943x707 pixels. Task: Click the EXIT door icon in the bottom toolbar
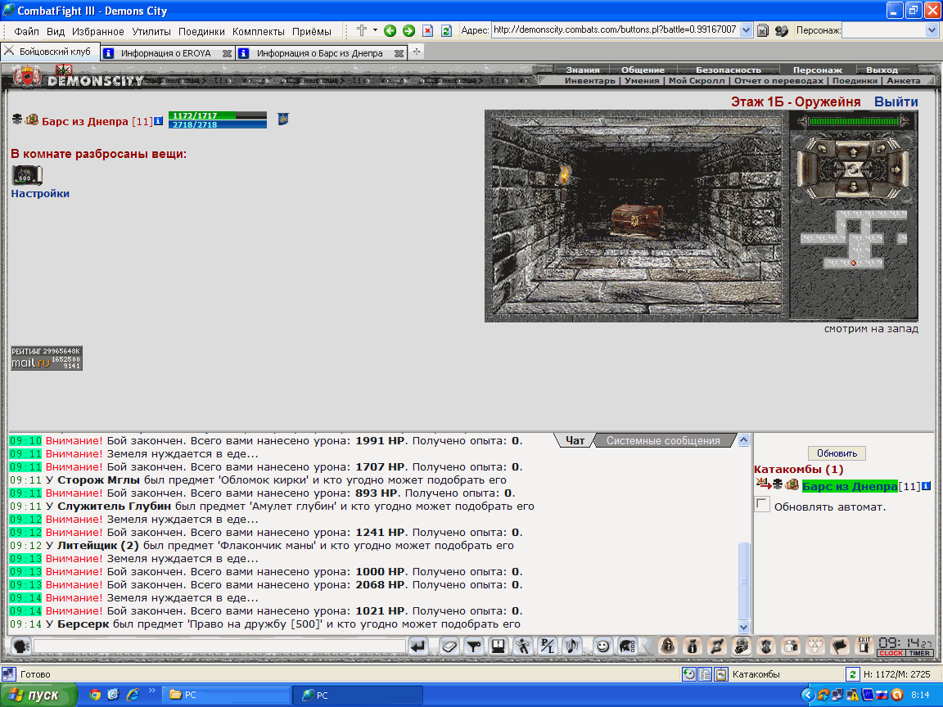point(864,645)
